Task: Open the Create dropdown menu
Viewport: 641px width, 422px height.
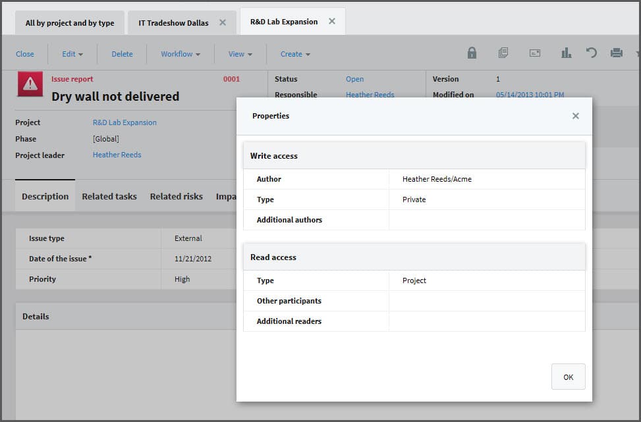Action: click(295, 54)
